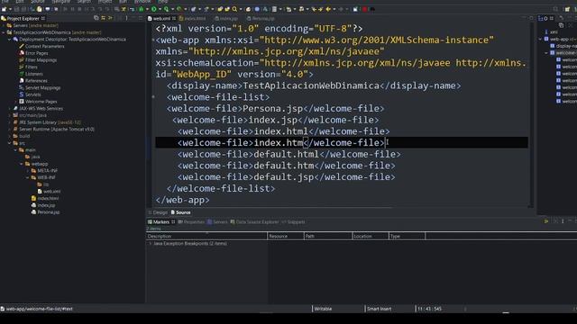Click the Pin Editor toolbar icon

(355, 9)
